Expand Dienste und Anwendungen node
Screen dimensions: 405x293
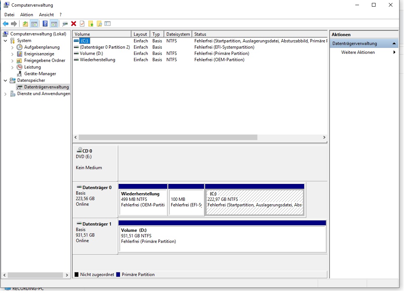pyautogui.click(x=6, y=94)
